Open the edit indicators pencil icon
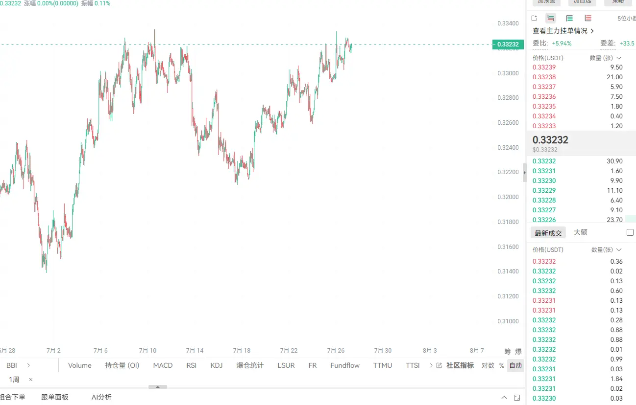The width and height of the screenshot is (636, 405). point(439,365)
